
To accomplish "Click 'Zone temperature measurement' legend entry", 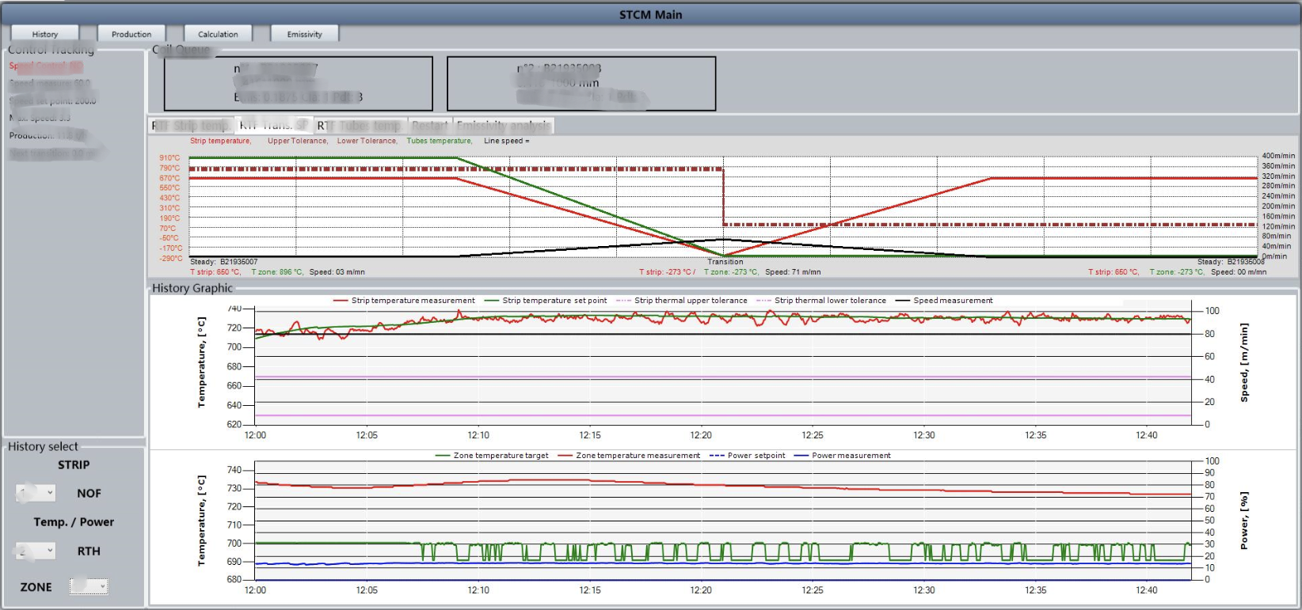I will [630, 456].
